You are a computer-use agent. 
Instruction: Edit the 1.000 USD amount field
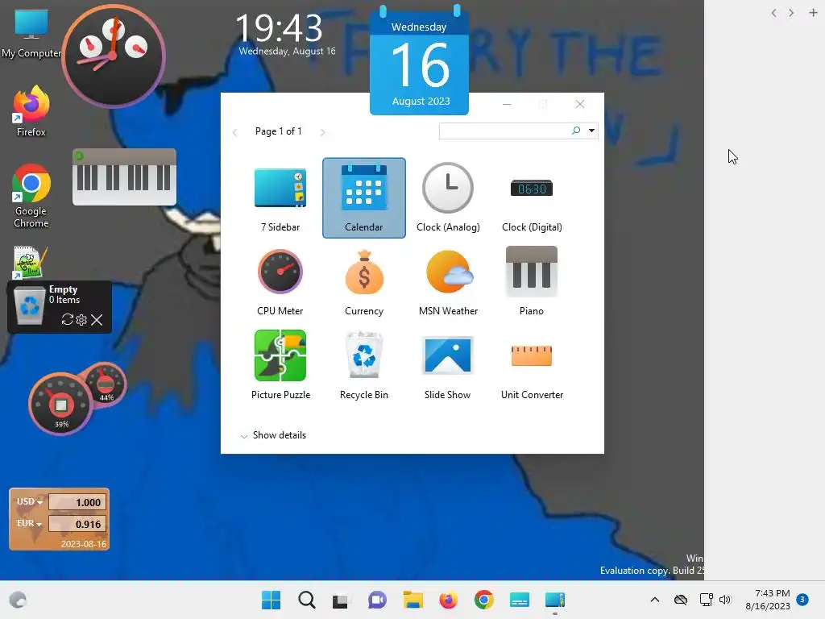[77, 502]
